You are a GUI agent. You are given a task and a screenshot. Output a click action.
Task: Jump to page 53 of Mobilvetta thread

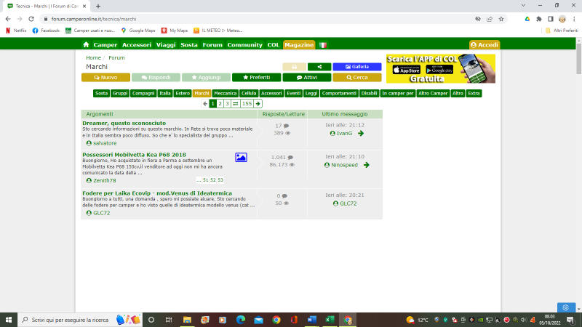[220, 179]
